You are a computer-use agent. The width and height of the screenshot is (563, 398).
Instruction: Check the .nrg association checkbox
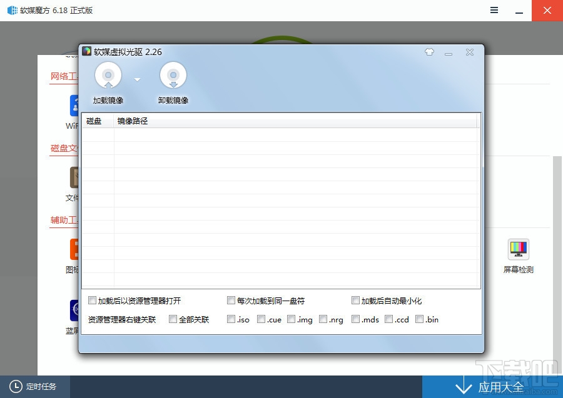coord(323,319)
